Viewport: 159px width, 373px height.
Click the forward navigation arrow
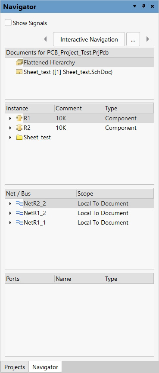coord(148,39)
